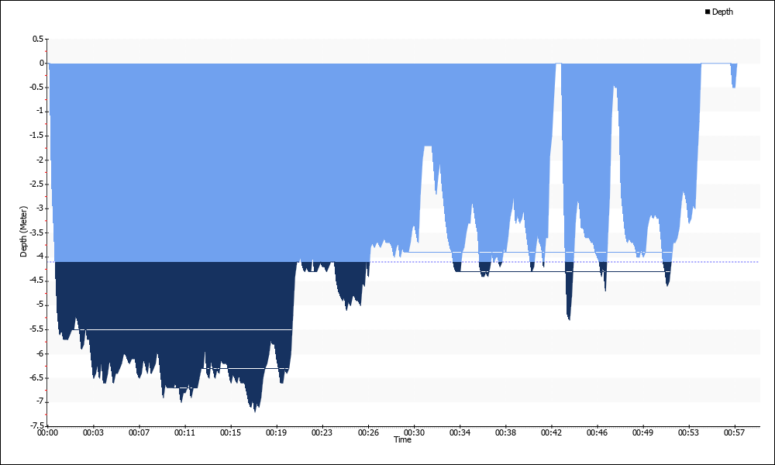
Task: Click the 00:30 time axis label
Action: coord(414,433)
